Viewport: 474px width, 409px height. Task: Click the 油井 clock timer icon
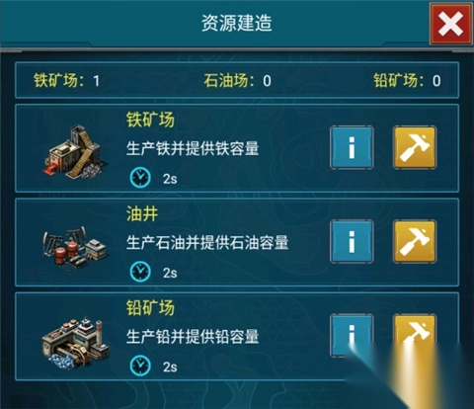click(x=140, y=272)
